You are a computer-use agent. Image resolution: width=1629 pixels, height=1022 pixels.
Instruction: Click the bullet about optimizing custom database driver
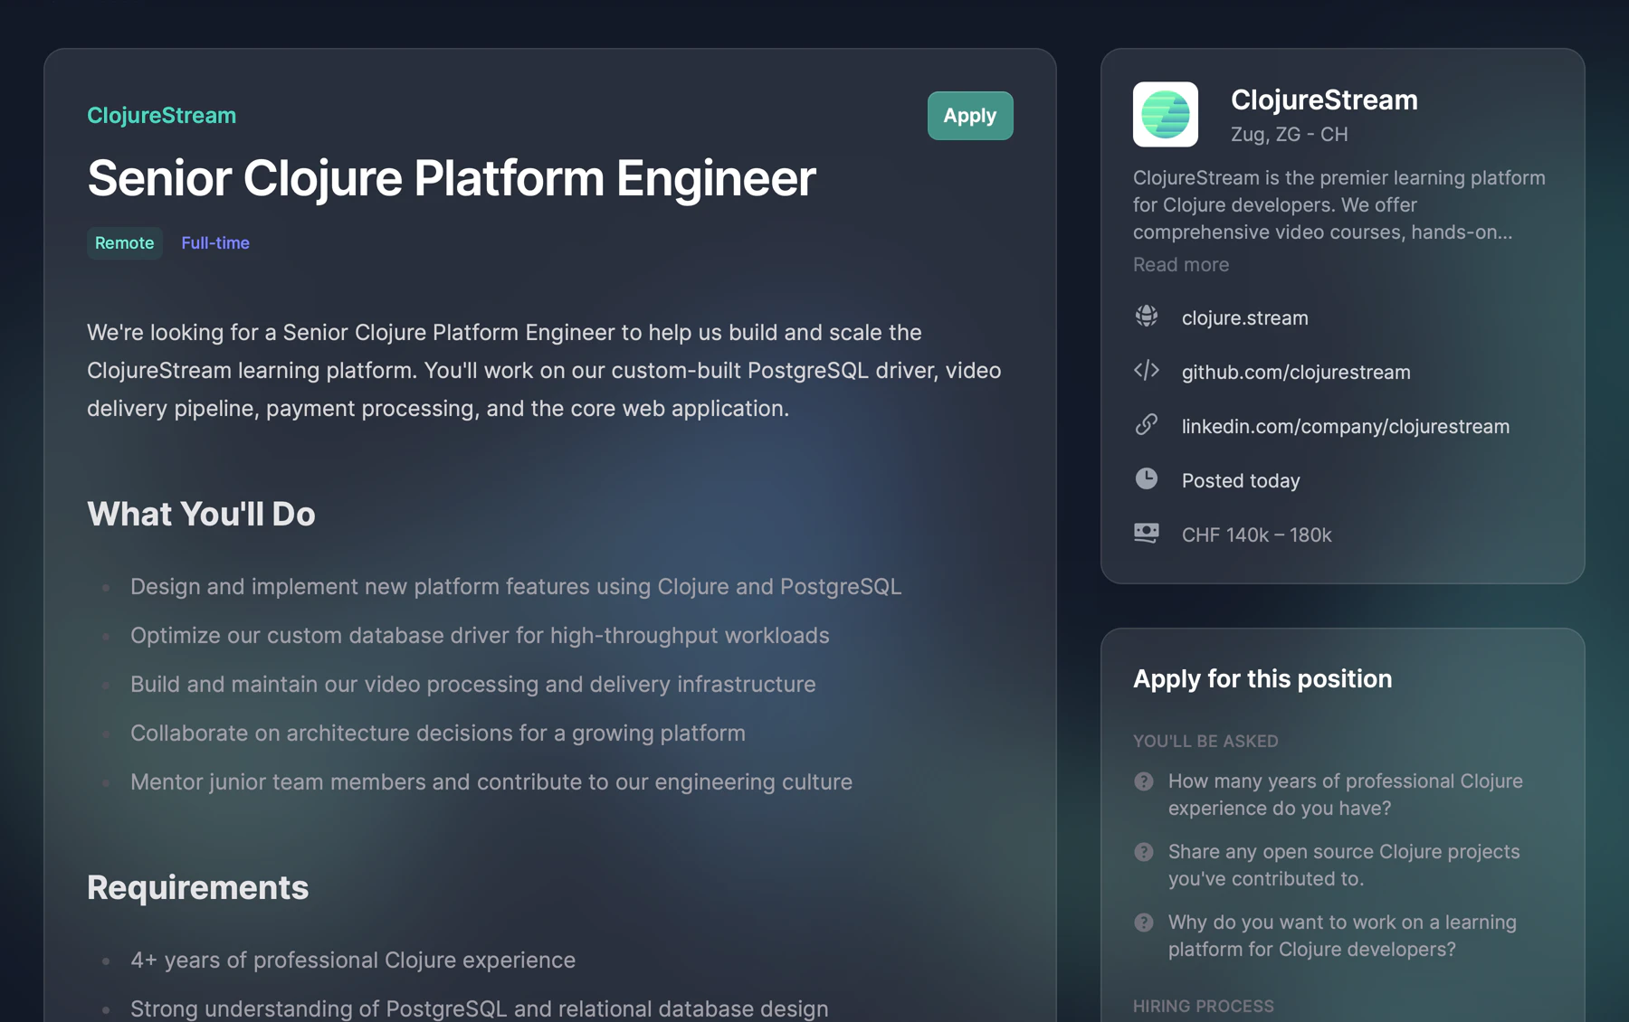point(480,636)
